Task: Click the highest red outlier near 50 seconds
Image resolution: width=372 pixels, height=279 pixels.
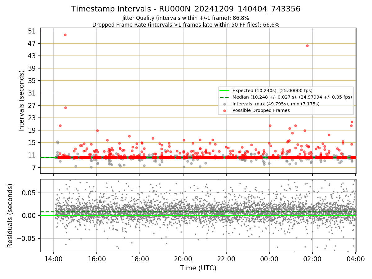Action: click(x=65, y=35)
